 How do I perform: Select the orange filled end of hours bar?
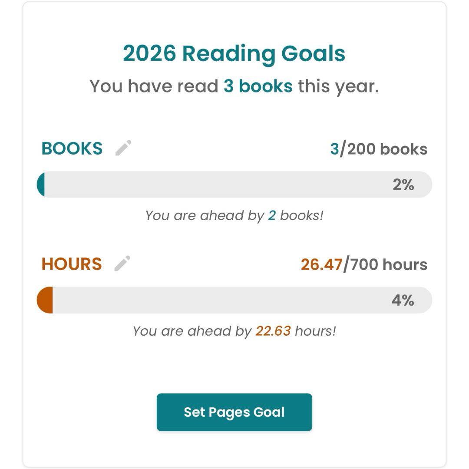coord(45,300)
